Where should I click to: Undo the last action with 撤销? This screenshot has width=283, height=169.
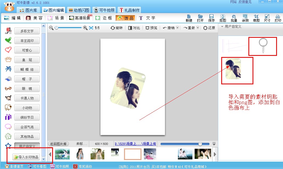169,28
